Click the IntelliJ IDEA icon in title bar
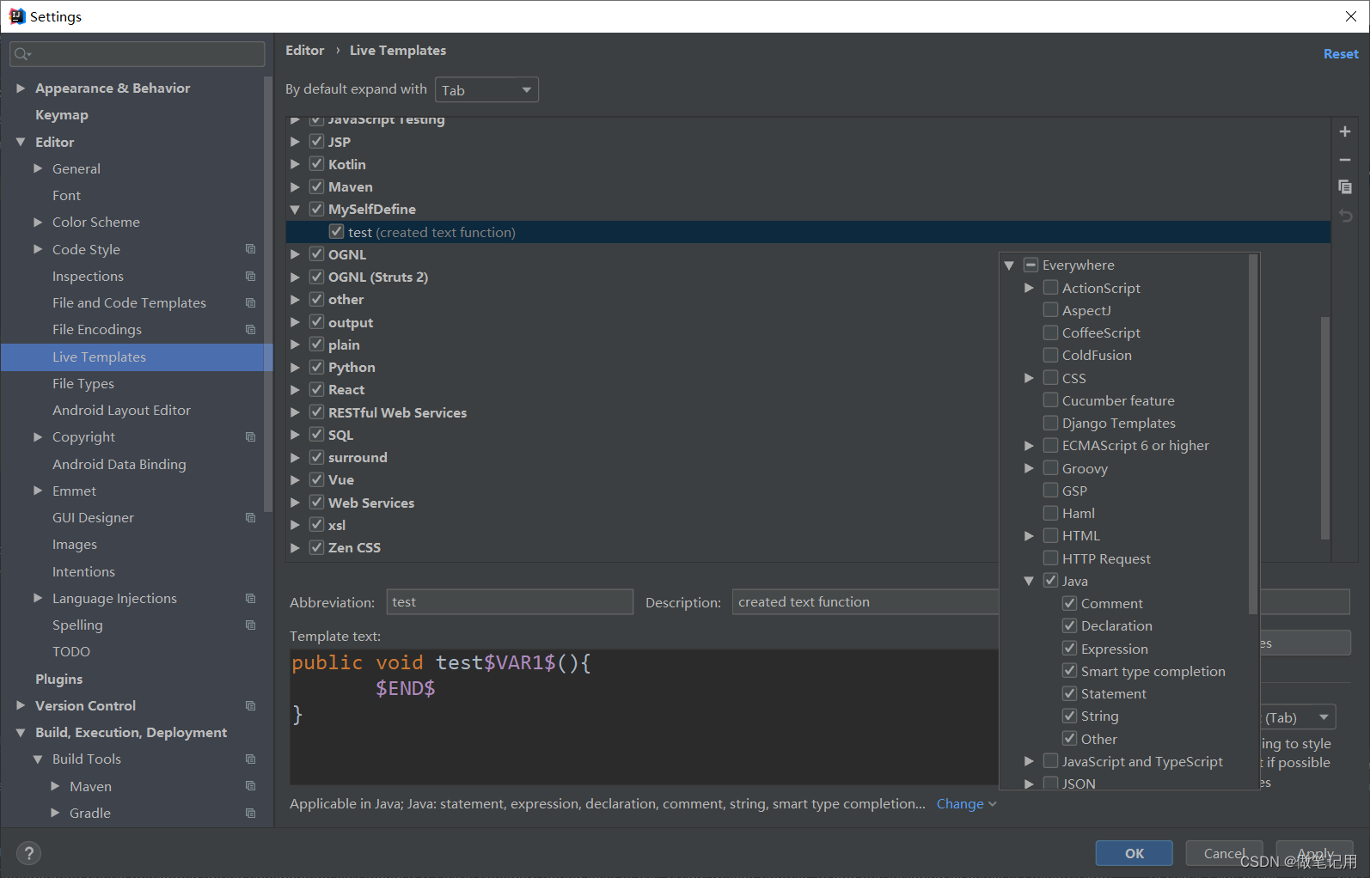The height and width of the screenshot is (878, 1370). click(x=17, y=16)
